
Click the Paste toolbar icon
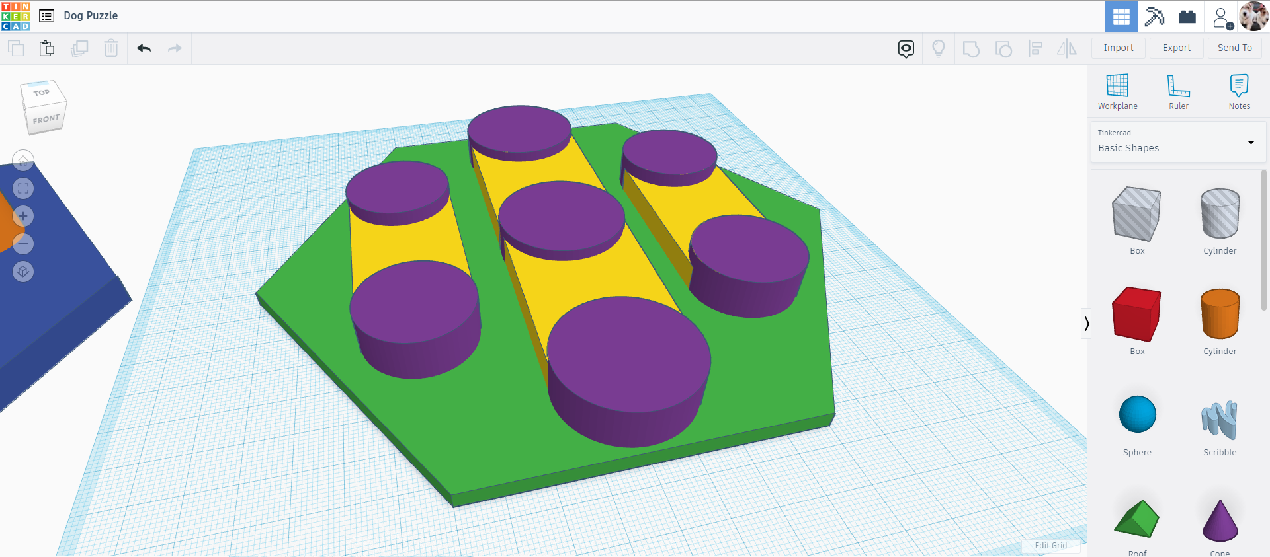(x=46, y=48)
